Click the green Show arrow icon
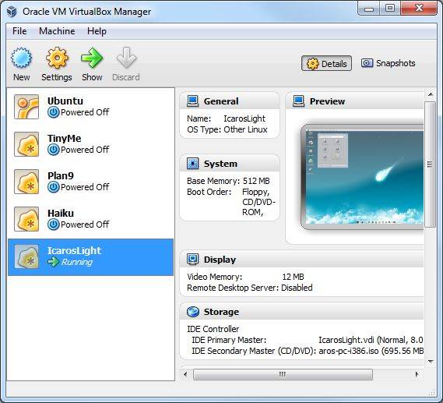 click(92, 58)
